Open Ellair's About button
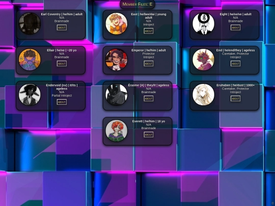This screenshot has width=275, height=206. click(x=62, y=64)
